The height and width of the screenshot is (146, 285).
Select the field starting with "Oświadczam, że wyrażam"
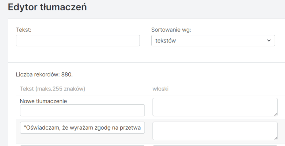click(x=82, y=128)
